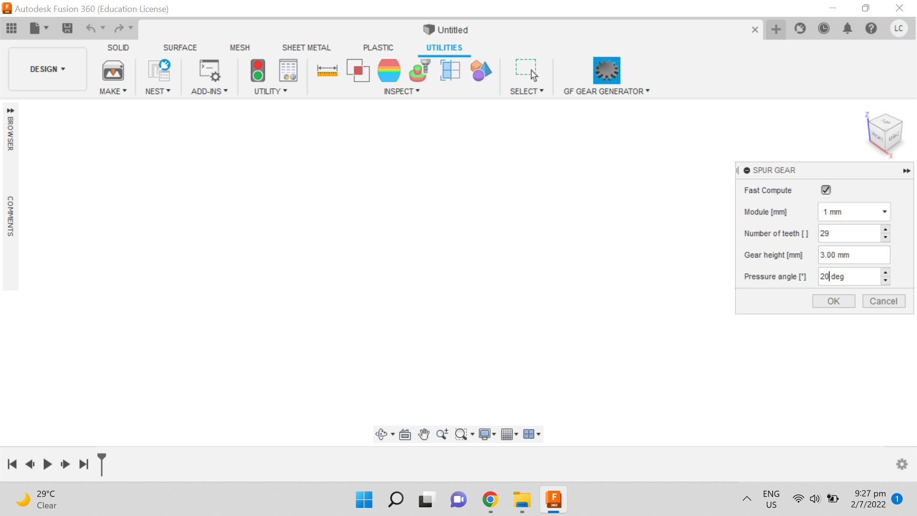
Task: Cancel the Spur Gear dialog
Action: [x=883, y=301]
